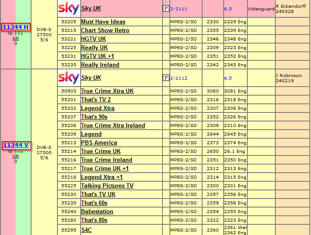Screen dimensions: 311x235
Task: Open the That's 60s channel link
Action: pos(94,203)
